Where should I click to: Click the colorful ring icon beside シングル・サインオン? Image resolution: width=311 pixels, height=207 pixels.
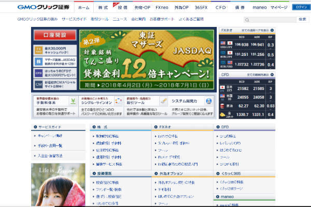pyautogui.click(x=118, y=101)
